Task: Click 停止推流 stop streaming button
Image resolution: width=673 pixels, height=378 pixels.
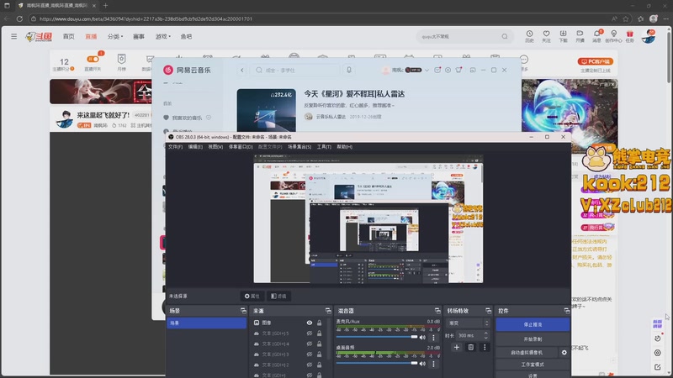Action: coord(533,324)
